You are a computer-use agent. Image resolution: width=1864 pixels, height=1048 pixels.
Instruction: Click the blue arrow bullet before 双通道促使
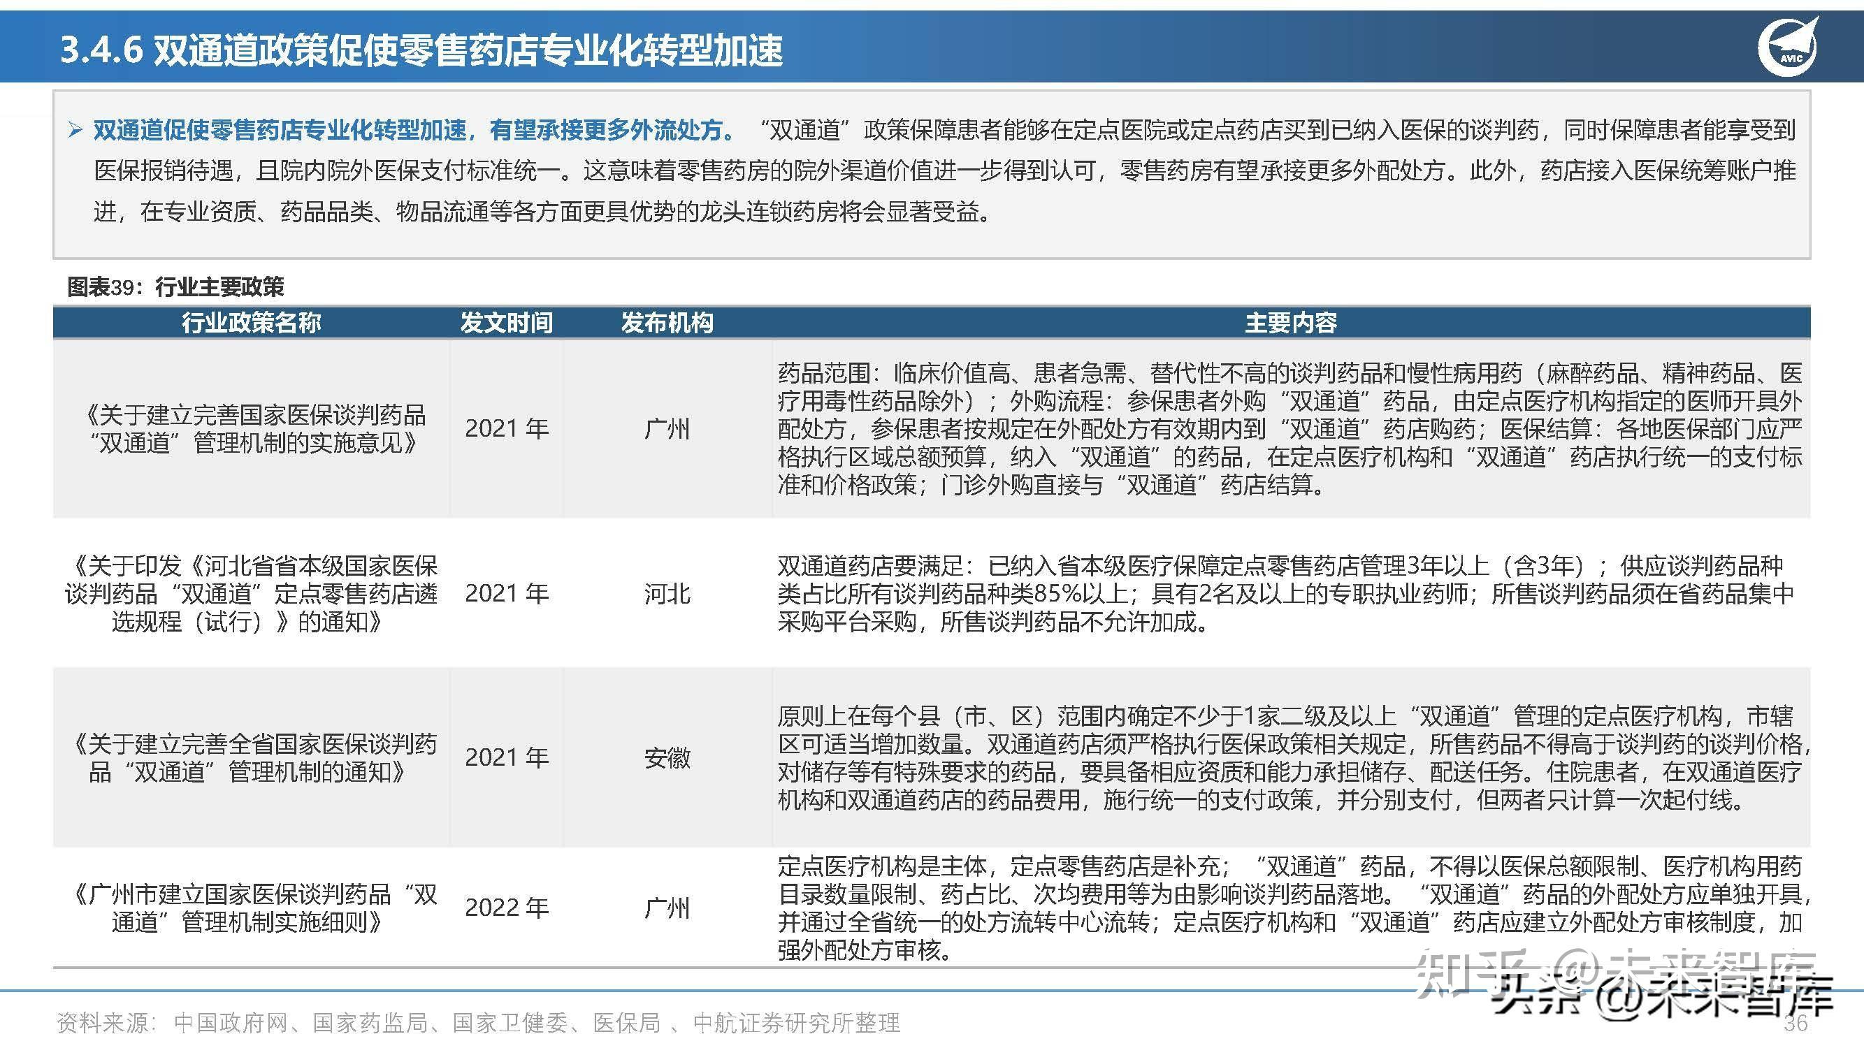pos(75,130)
